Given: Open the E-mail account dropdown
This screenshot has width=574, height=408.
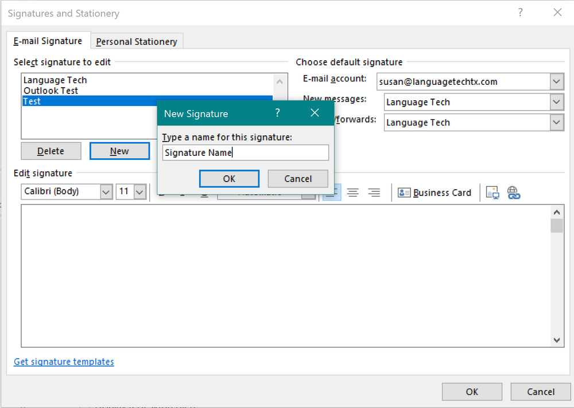Looking at the screenshot, I should [x=556, y=81].
